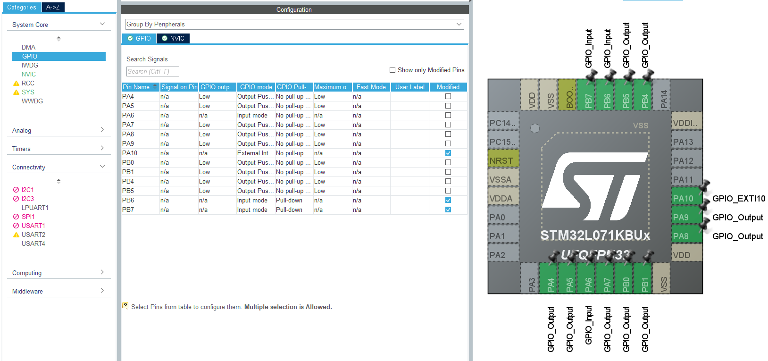Open the GPIO configuration tab
The width and height of the screenshot is (768, 361).
point(139,38)
